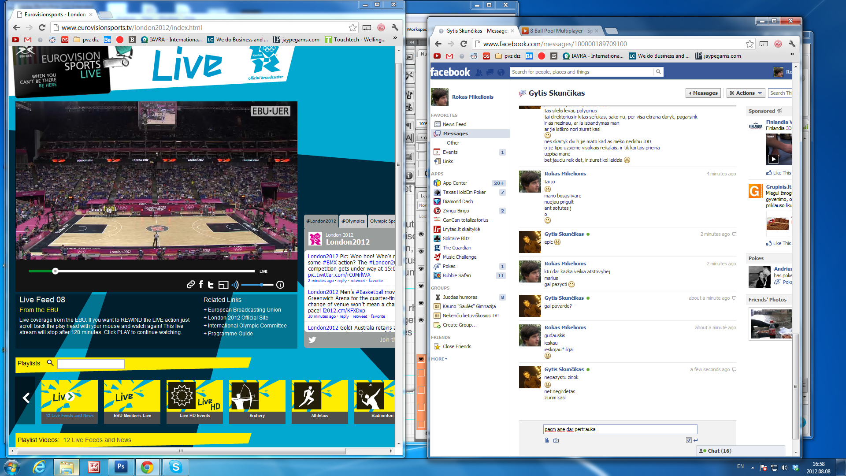Attach a file to the message
846x476 pixels.
pos(547,440)
